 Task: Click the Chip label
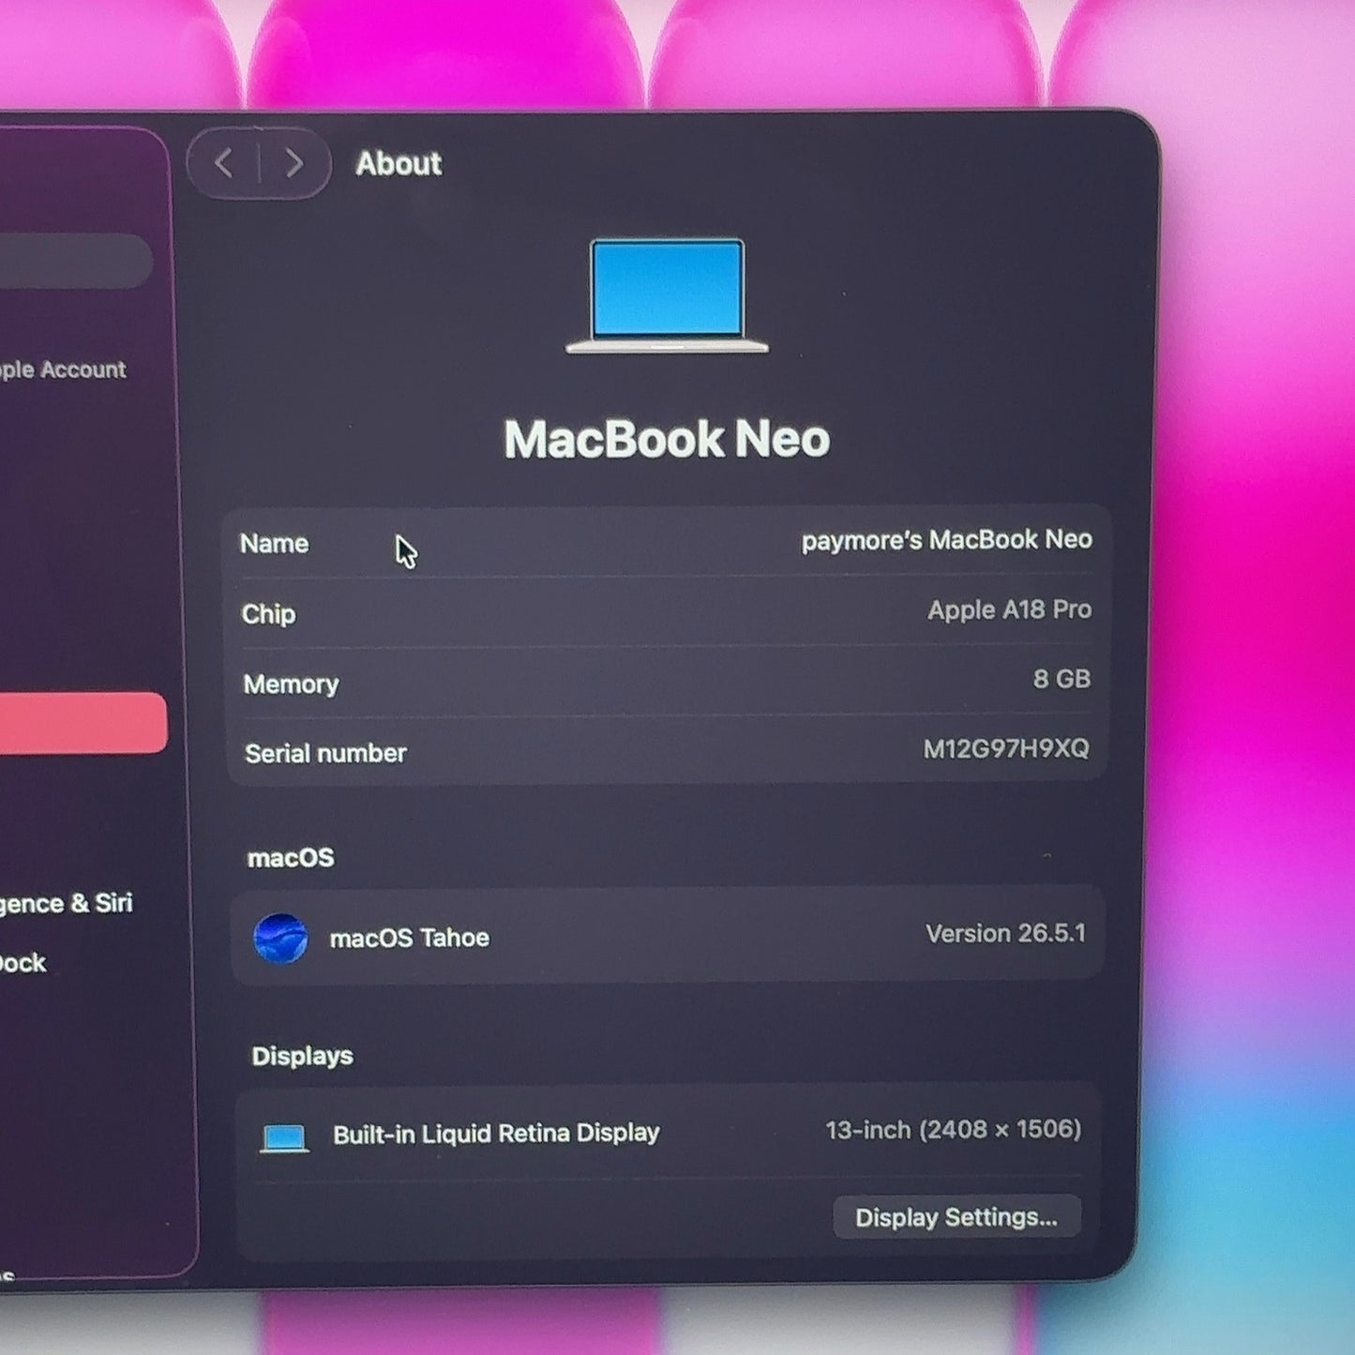tap(268, 614)
